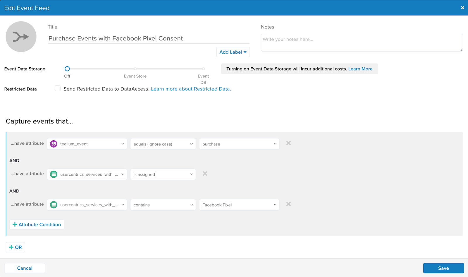468x277 pixels.
Task: Click the green icon in 'is assigned' row
Action: pyautogui.click(x=54, y=174)
